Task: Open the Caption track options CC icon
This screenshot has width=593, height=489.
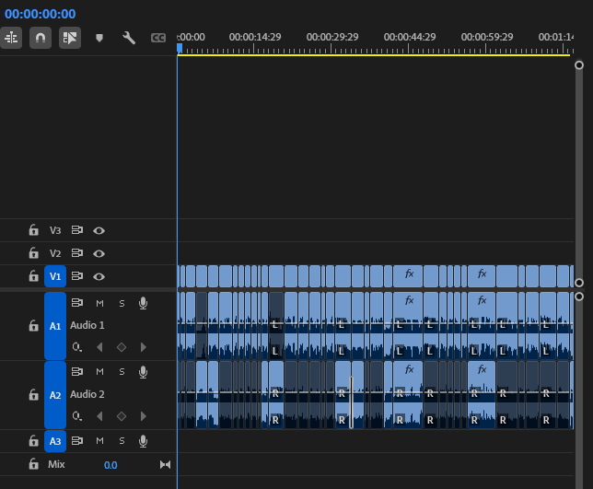Action: pyautogui.click(x=158, y=38)
